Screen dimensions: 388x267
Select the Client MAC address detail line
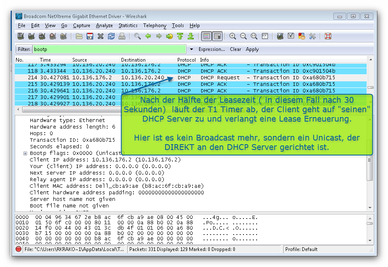coord(117,186)
